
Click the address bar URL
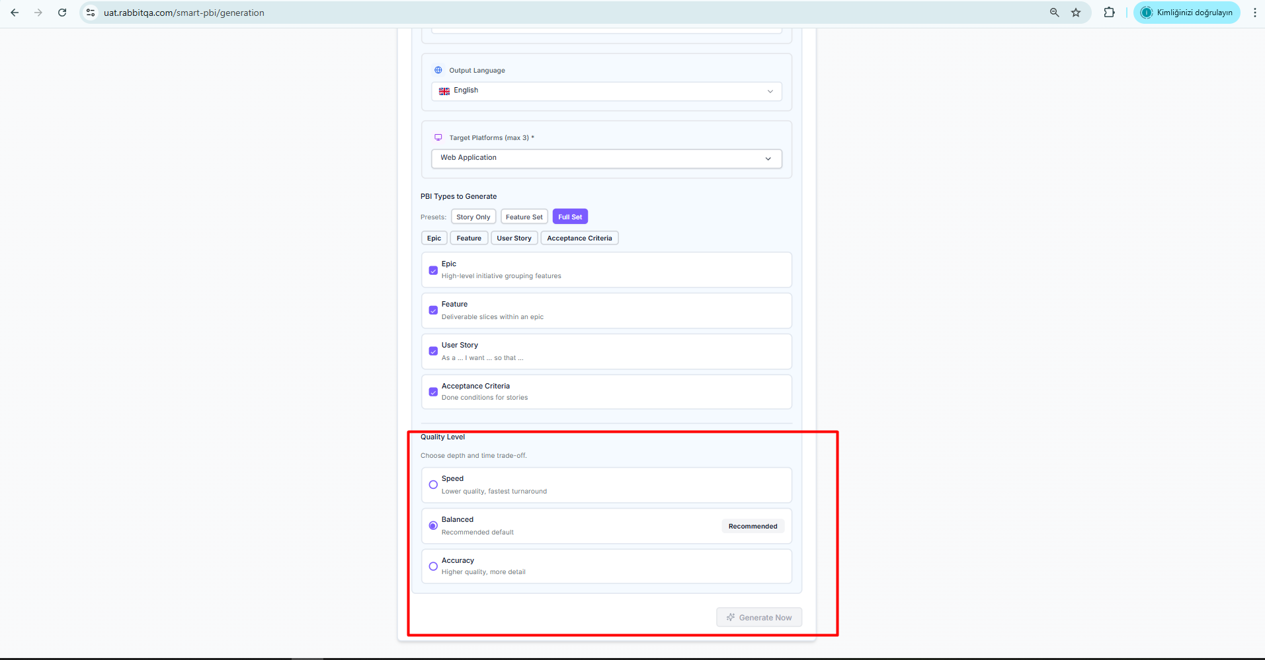pos(184,13)
